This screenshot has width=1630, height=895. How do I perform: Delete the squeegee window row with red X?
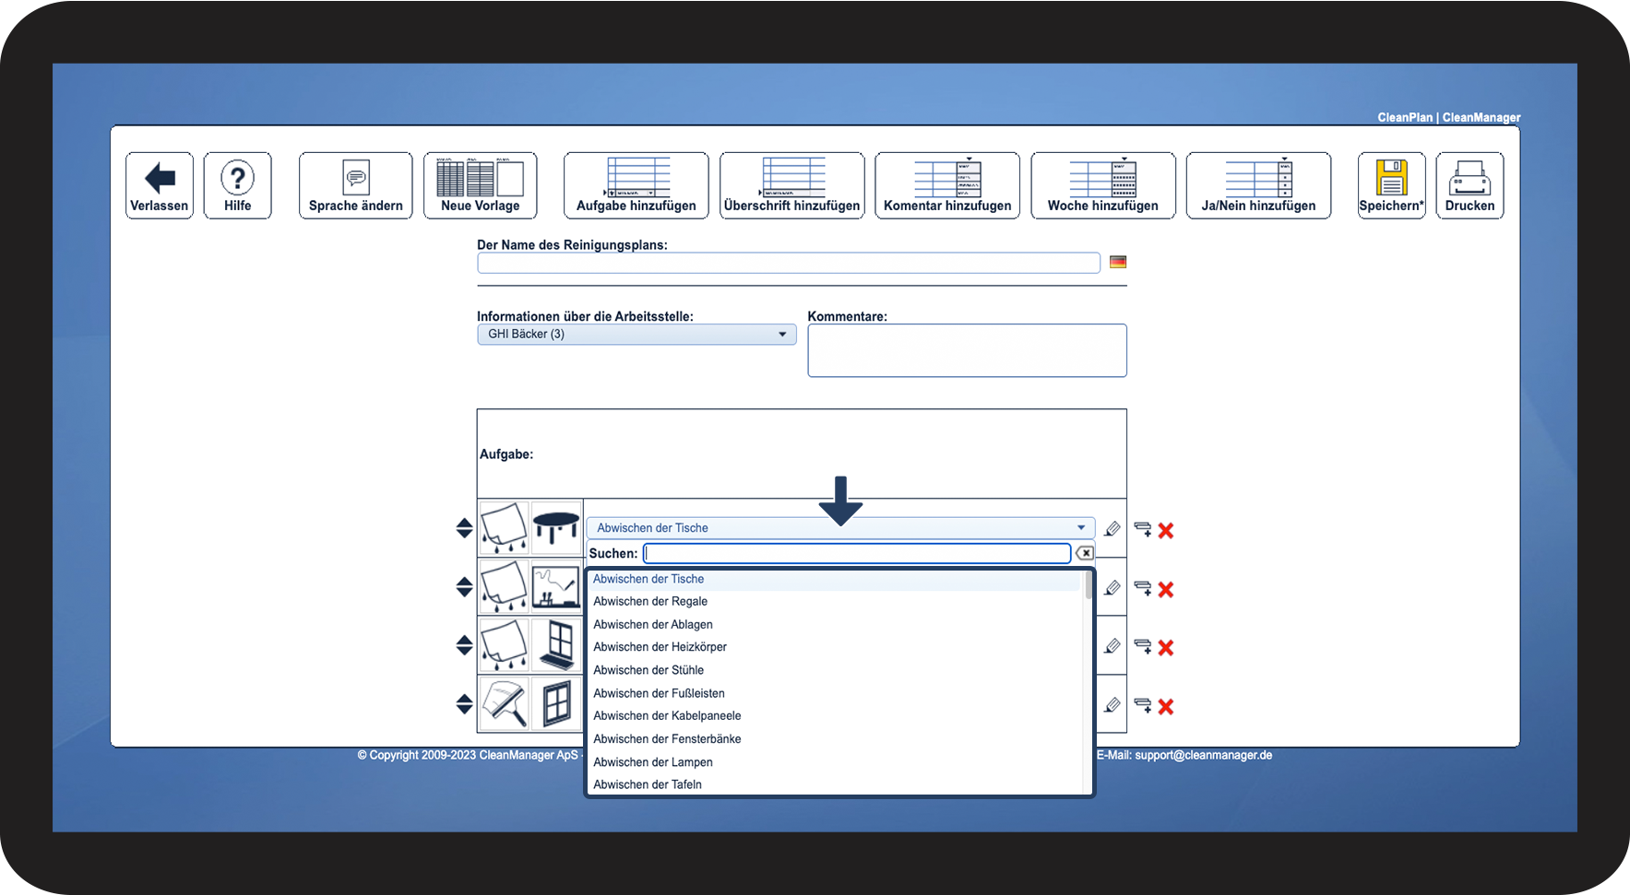[1166, 706]
